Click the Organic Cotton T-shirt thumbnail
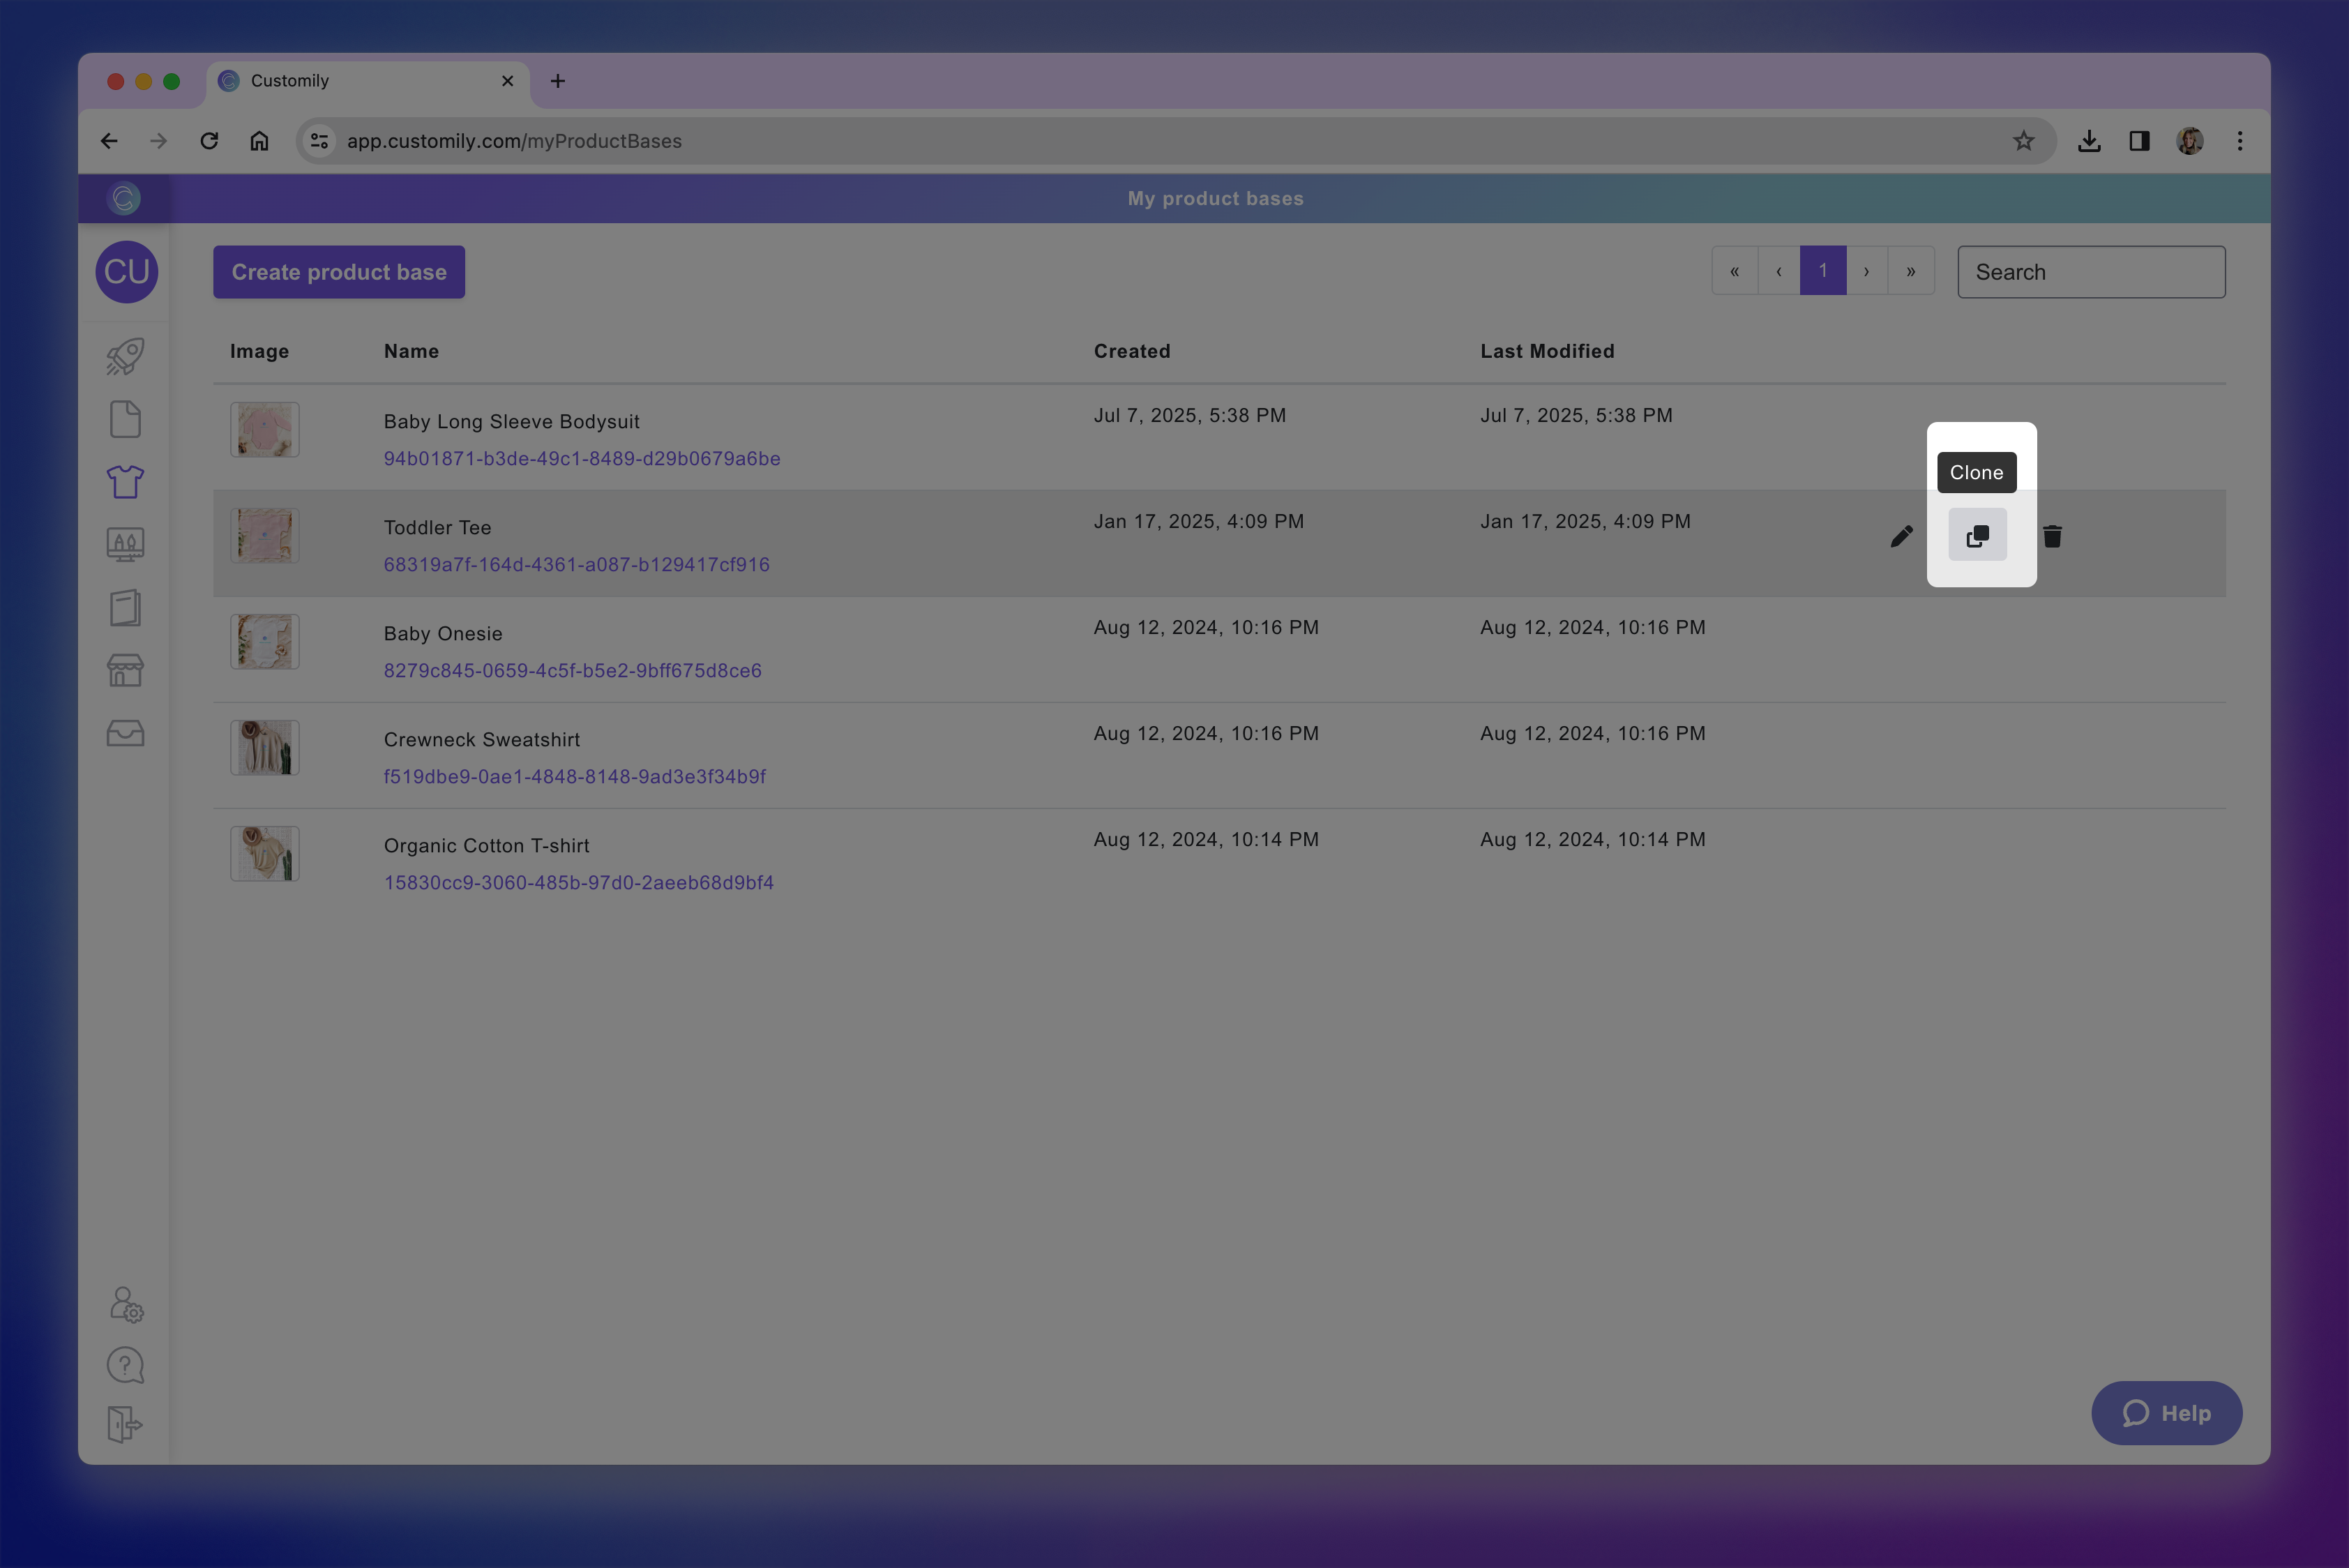2349x1568 pixels. 265,854
